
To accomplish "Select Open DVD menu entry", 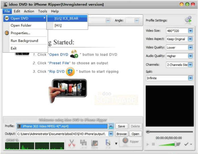I will pos(25,18).
